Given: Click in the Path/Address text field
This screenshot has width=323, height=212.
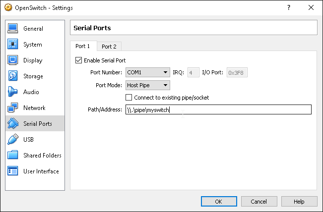Looking at the screenshot, I should (x=219, y=109).
